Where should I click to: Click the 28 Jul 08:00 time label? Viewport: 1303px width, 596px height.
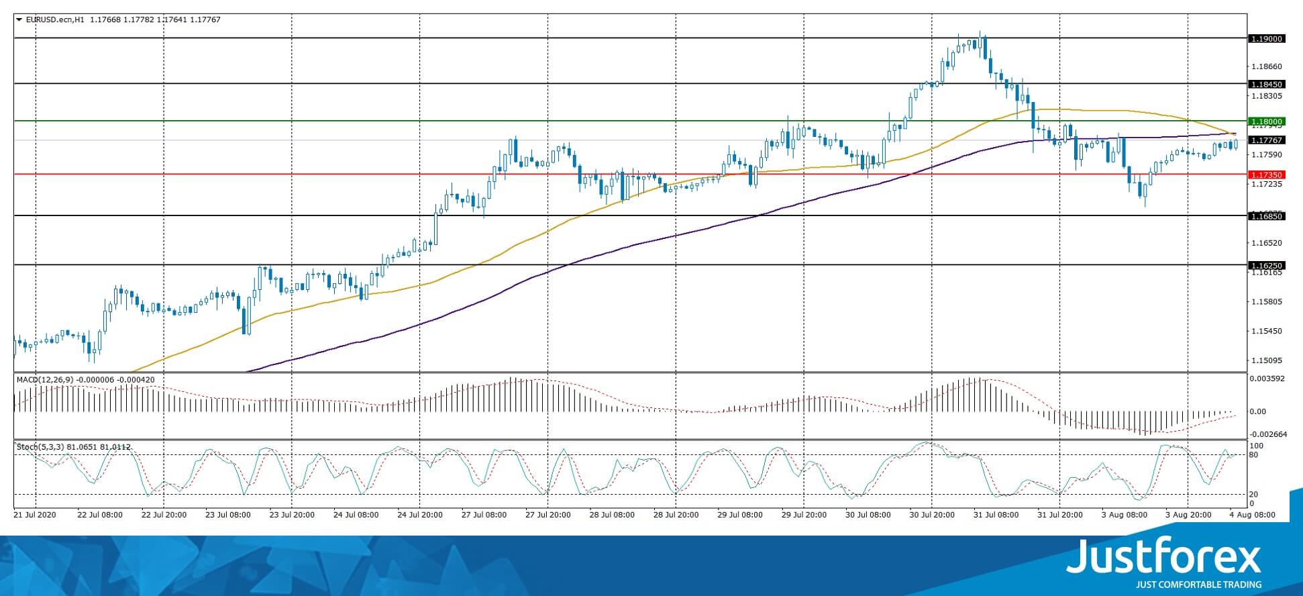[x=612, y=515]
